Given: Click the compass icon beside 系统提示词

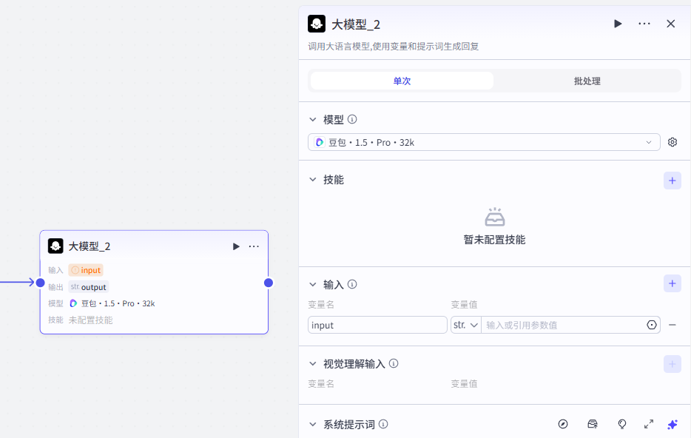Looking at the screenshot, I should [563, 424].
